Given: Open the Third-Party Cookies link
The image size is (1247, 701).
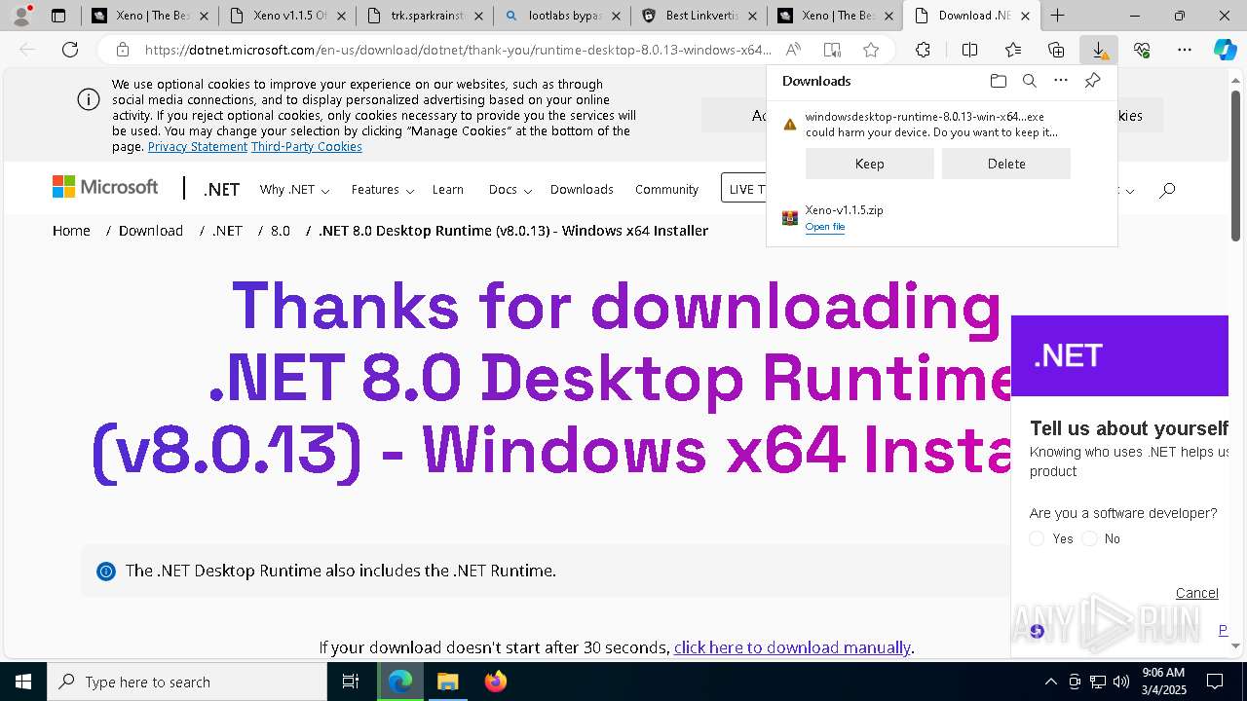Looking at the screenshot, I should pos(307,147).
